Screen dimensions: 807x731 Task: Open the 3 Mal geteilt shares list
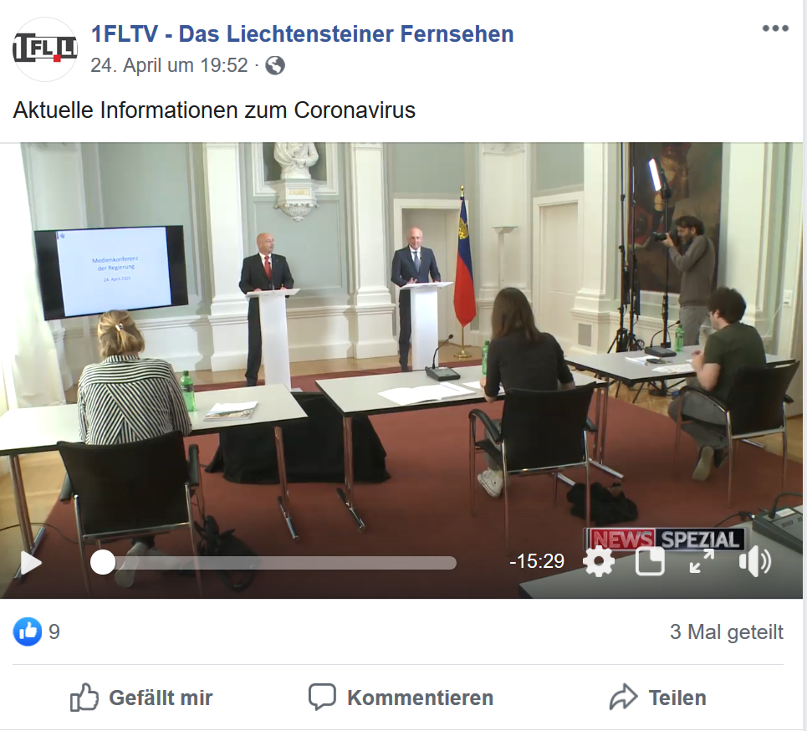(x=726, y=631)
